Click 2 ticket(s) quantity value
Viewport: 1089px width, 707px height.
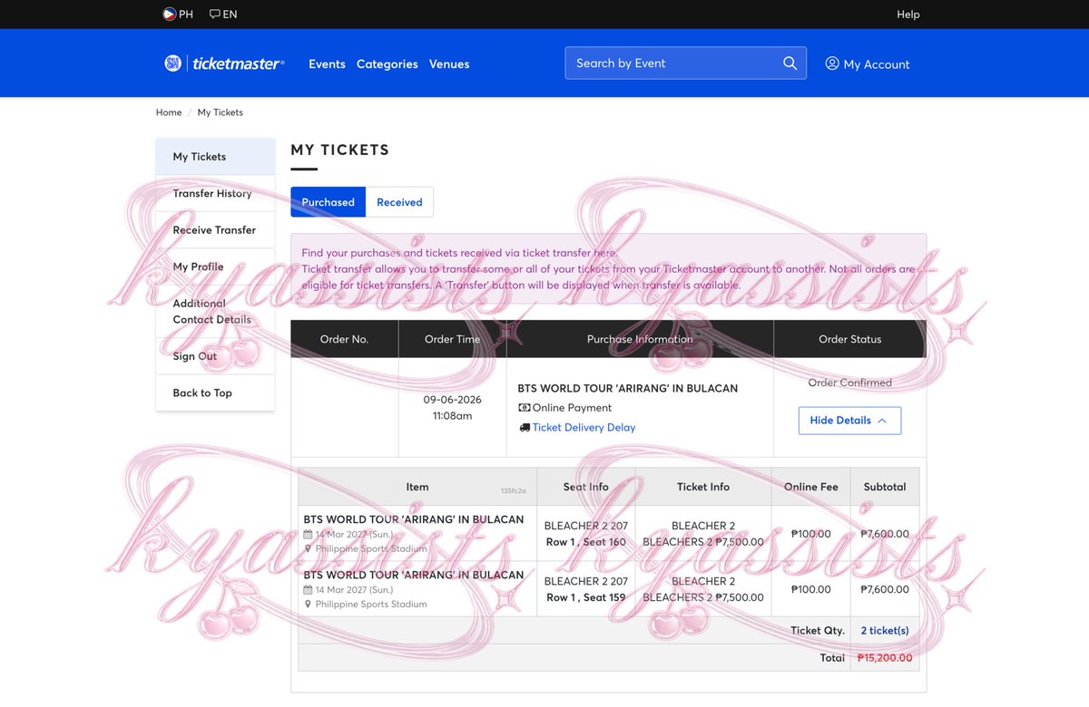885,631
